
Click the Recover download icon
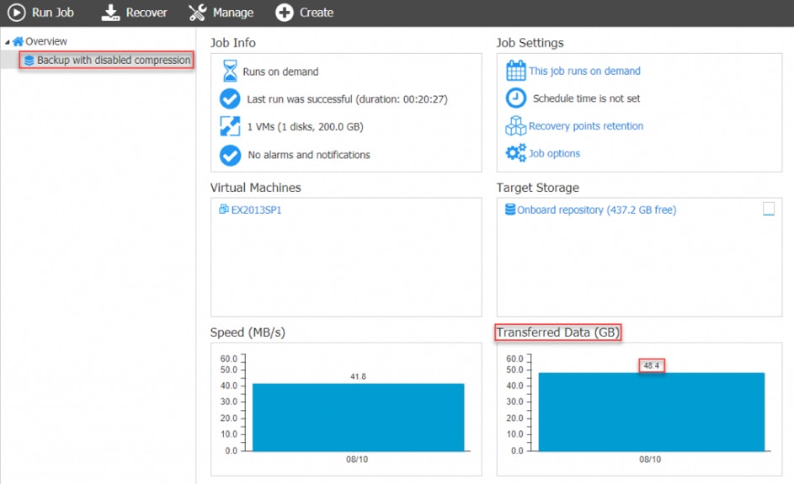coord(111,13)
